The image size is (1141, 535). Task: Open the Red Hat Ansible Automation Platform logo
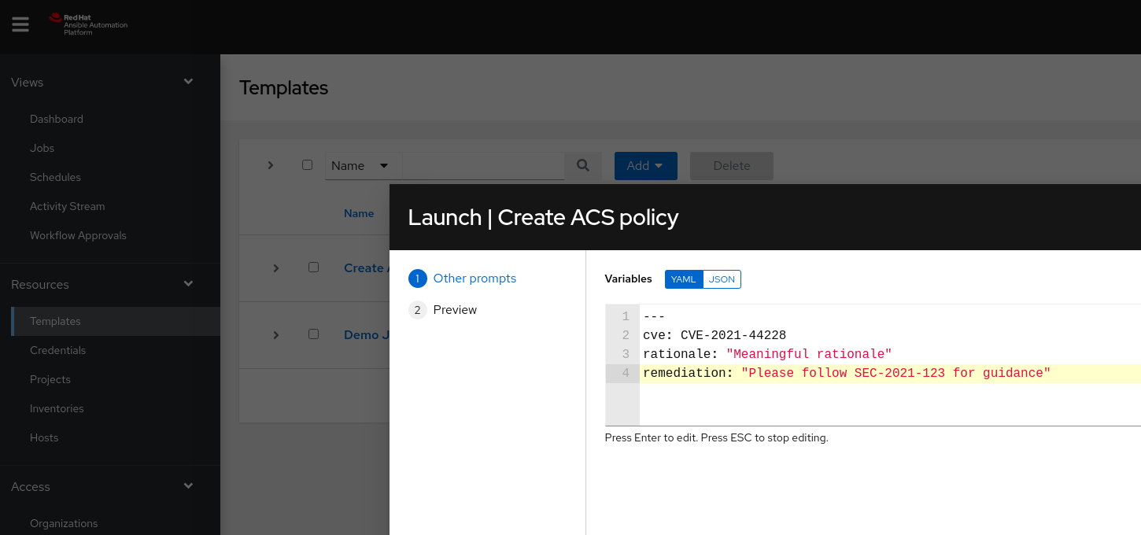click(x=88, y=24)
